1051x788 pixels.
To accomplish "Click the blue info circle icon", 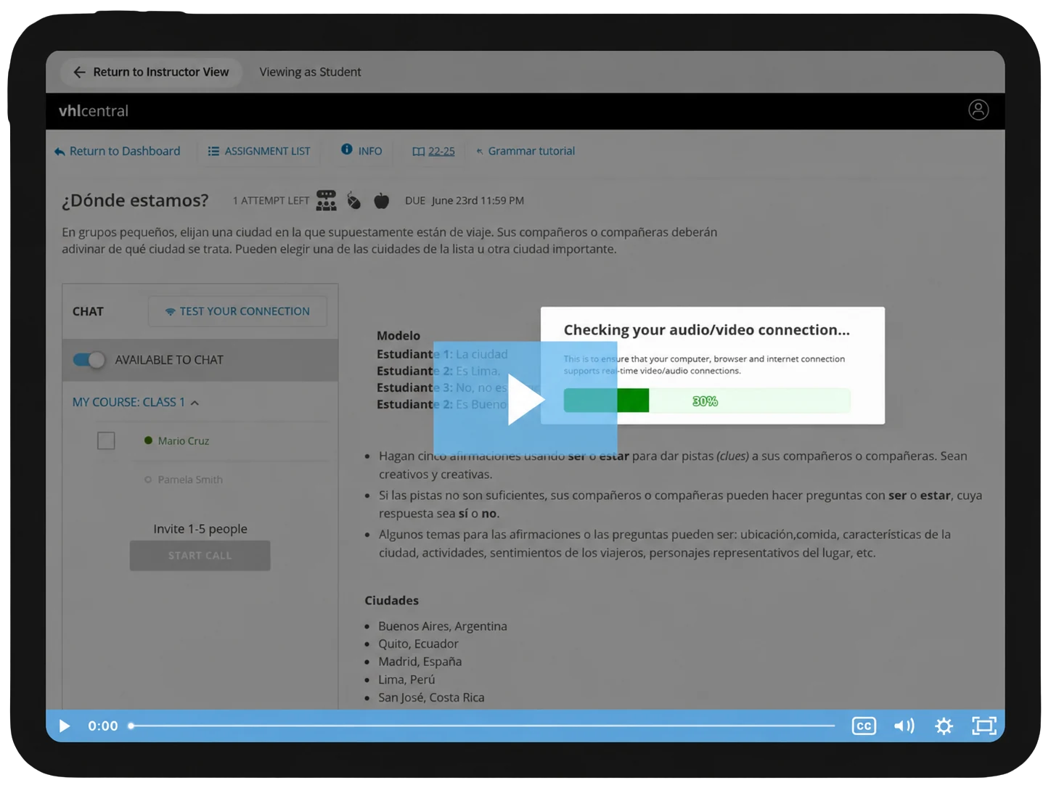I will 347,149.
